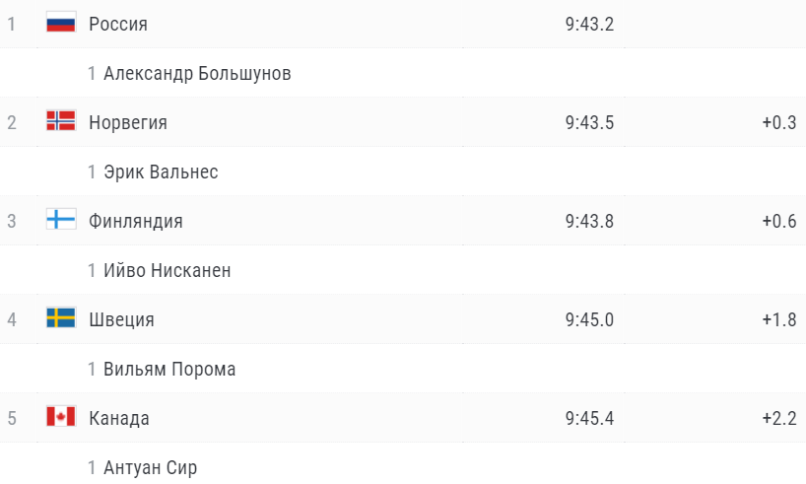This screenshot has height=484, width=806.
Task: Click Russia's finish time 9:43.2
Action: (589, 24)
